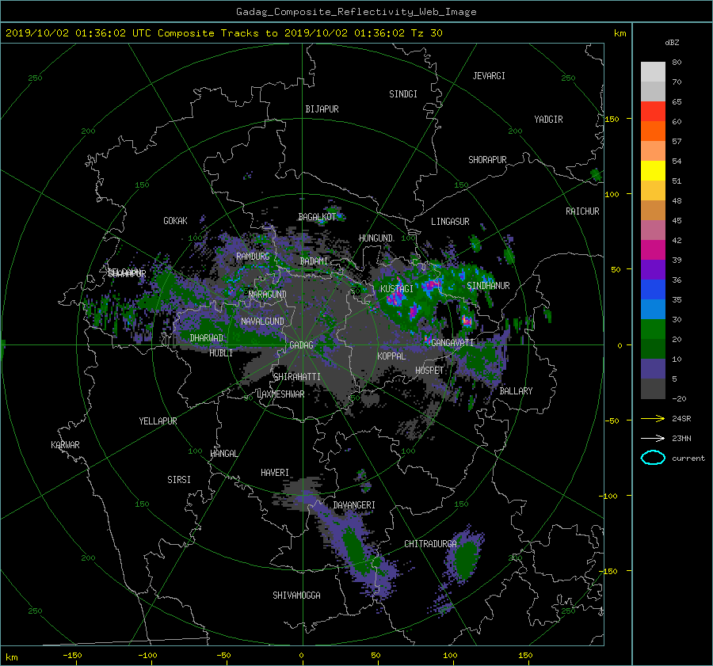The image size is (713, 666).
Task: Click the intense magenta storm cell near KUSTAGI
Action: coord(397,298)
